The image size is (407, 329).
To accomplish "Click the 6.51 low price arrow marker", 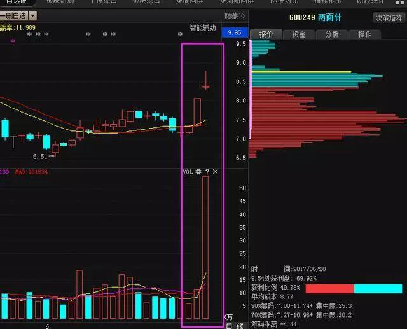I will click(43, 155).
